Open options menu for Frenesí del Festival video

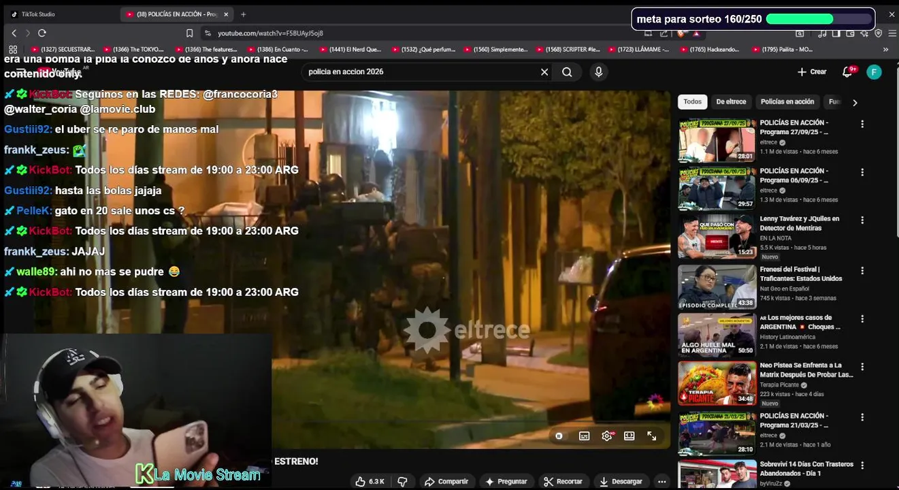pyautogui.click(x=862, y=270)
